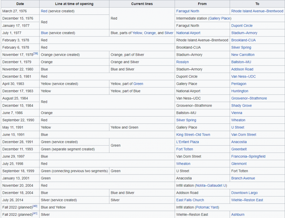Viewport: 285px width, 218px height.
Task: Click the Potomac Yard infill station link
Action: click(x=207, y=208)
